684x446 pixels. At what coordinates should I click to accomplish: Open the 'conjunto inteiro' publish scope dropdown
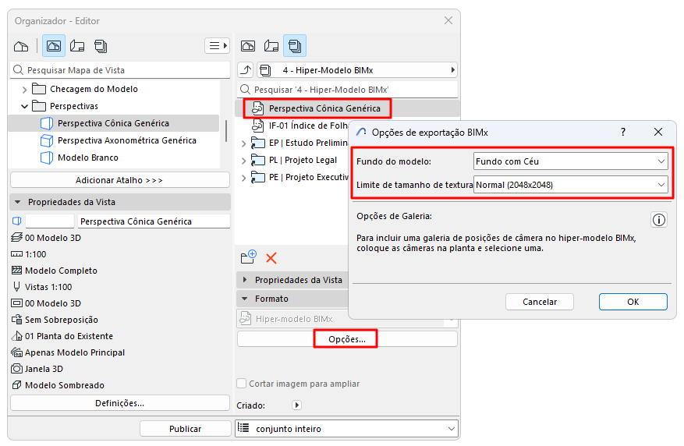tap(346, 429)
